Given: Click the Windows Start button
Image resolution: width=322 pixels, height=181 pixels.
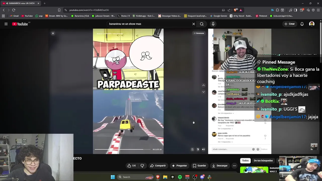Looking at the screenshot, I should click(x=113, y=177).
